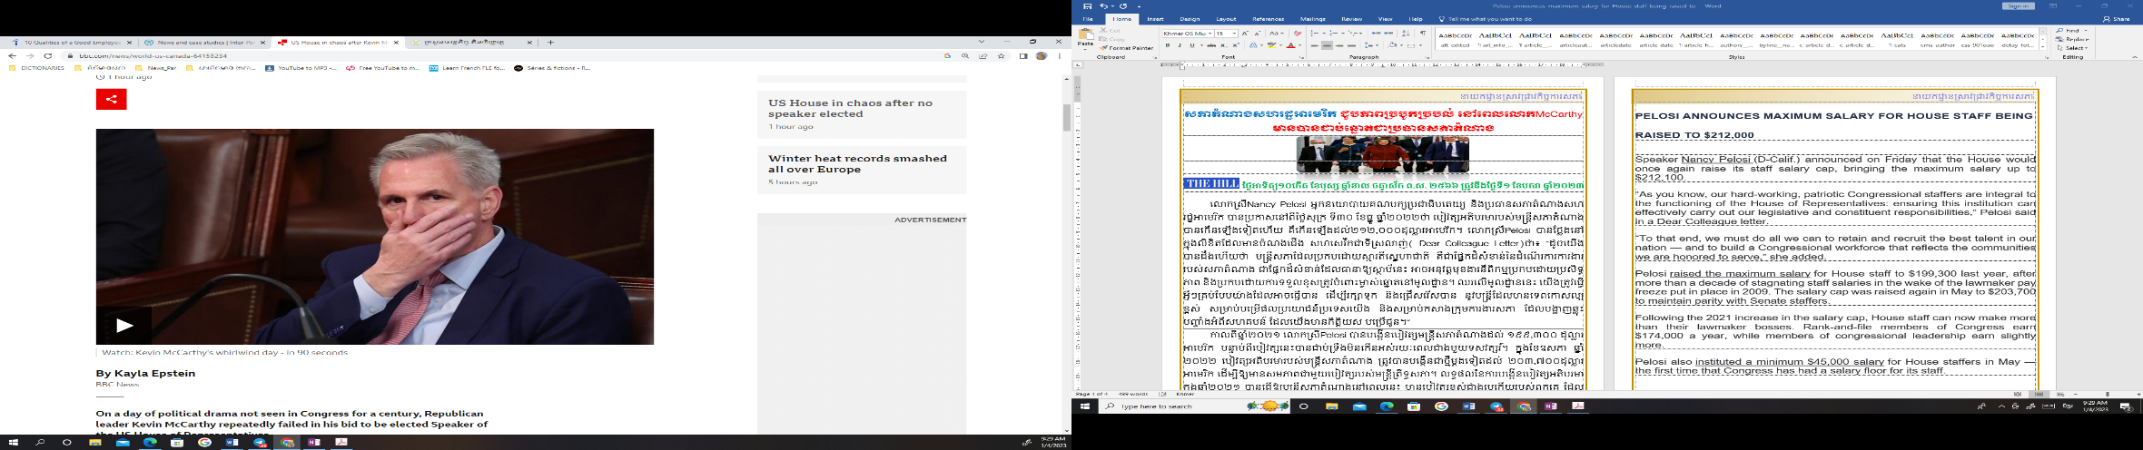This screenshot has height=450, width=2143.
Task: Open Chrome side panel icon
Action: click(1023, 56)
